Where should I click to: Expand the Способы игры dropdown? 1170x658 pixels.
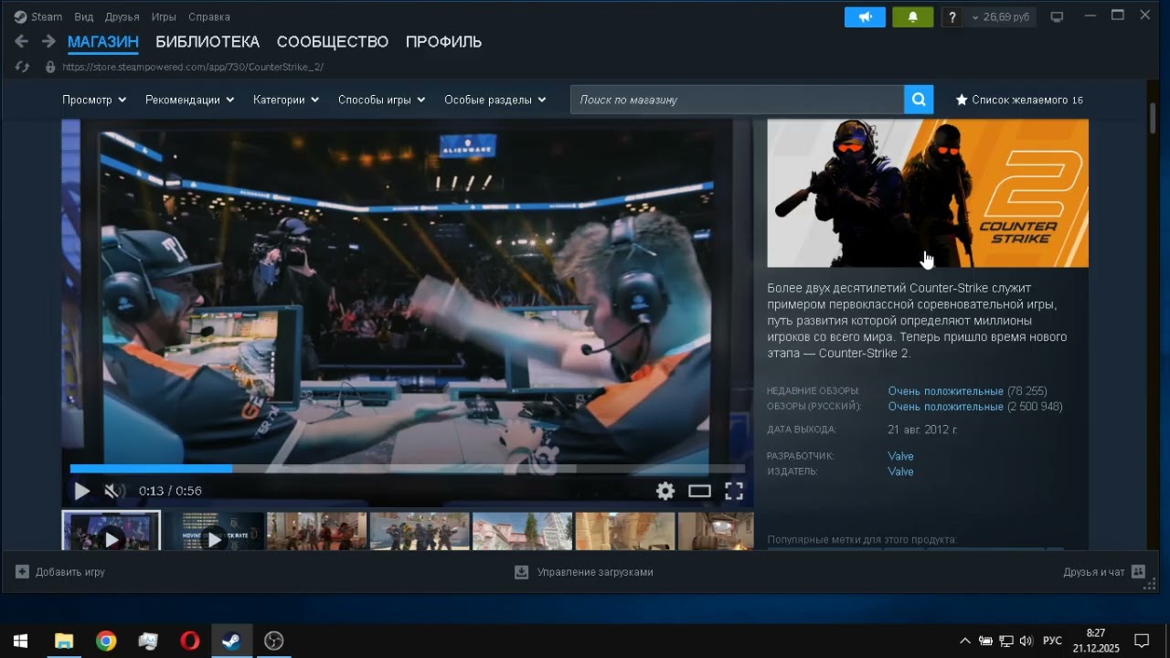click(382, 100)
